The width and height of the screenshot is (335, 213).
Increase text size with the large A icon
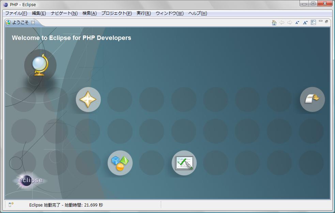pos(305,22)
